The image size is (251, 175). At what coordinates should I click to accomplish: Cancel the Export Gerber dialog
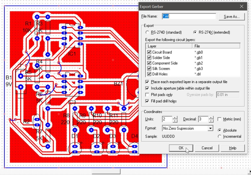[207, 148]
